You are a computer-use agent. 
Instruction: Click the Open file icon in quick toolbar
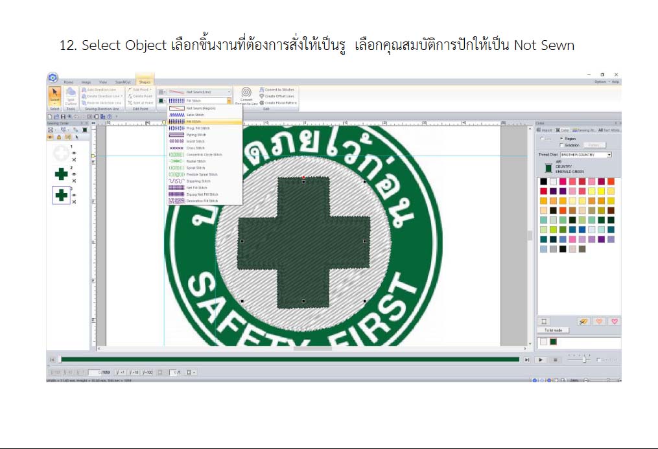coord(56,117)
